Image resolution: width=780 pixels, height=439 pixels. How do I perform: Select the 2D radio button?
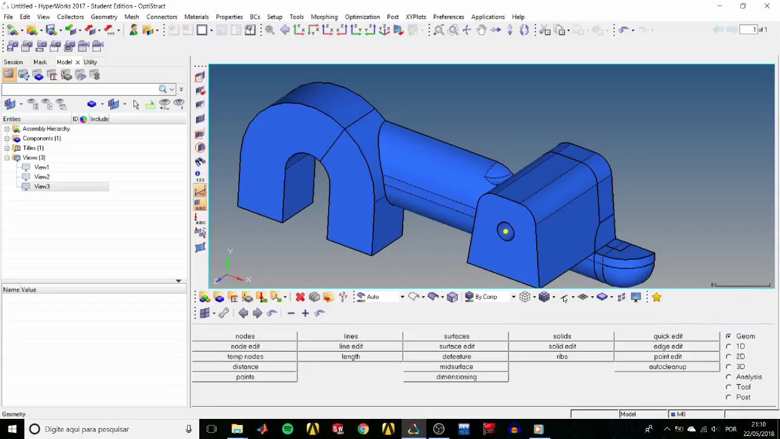pos(728,357)
